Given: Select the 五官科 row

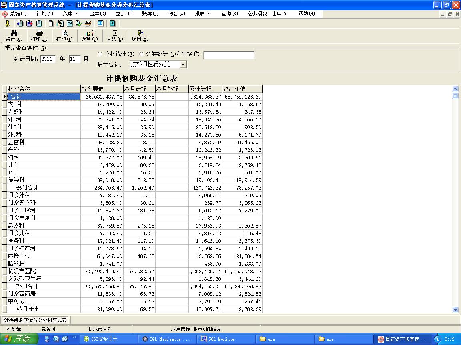Looking at the screenshot, I should pyautogui.click(x=134, y=142).
